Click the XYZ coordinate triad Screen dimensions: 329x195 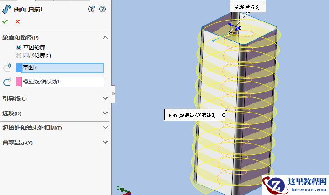click(x=124, y=190)
